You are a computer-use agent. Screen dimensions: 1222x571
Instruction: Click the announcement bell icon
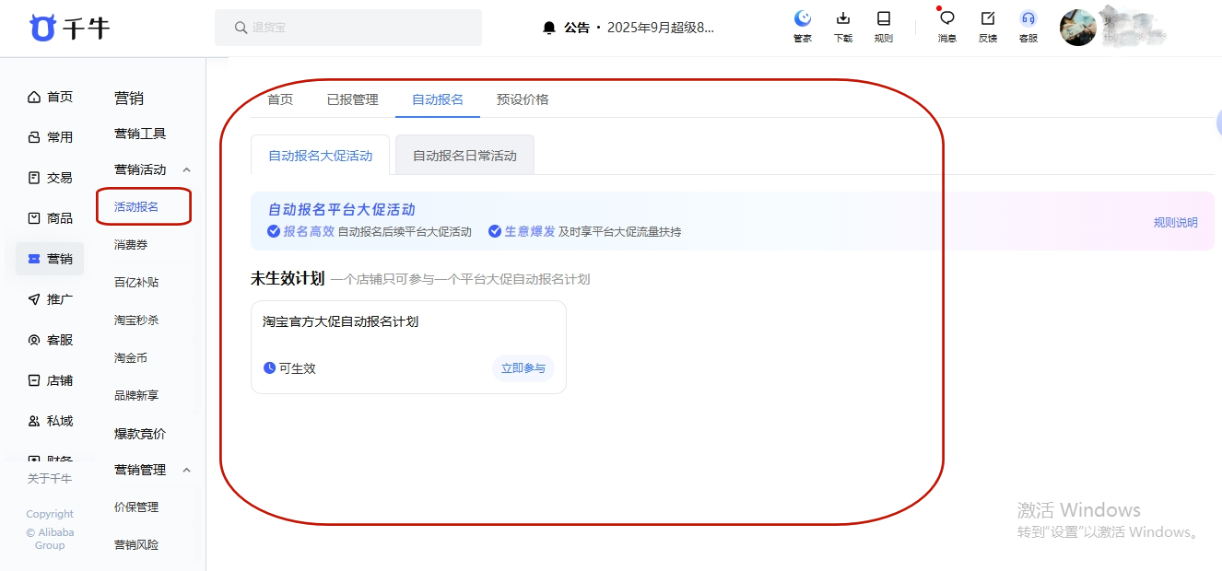[x=549, y=28]
